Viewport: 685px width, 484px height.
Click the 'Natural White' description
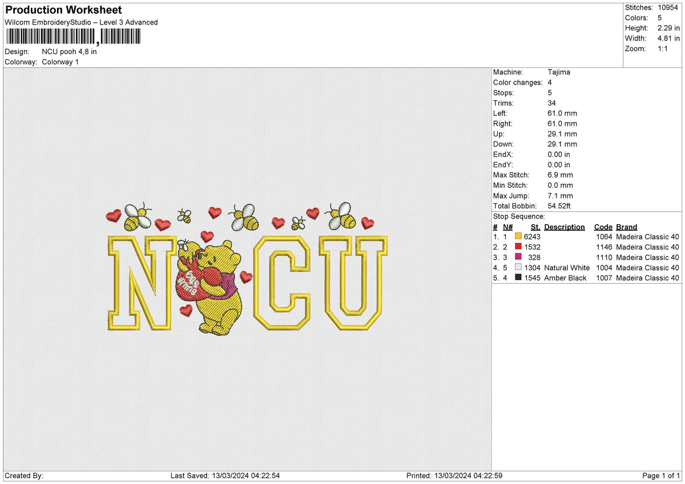pos(567,267)
